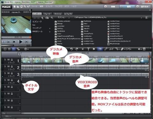Click the Multicam mode icon

[x=18, y=49]
